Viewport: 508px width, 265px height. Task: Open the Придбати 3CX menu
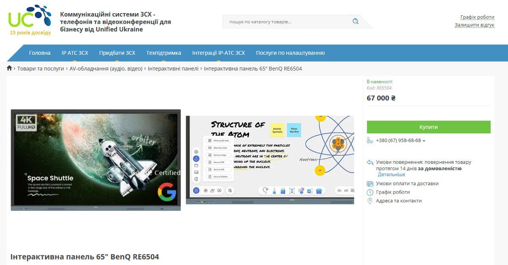pyautogui.click(x=117, y=53)
